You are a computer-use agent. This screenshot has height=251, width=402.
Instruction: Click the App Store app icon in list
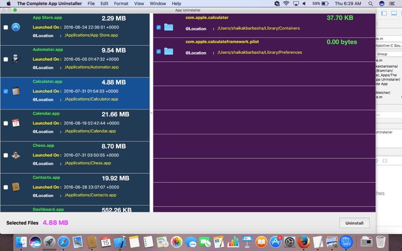coord(16,27)
